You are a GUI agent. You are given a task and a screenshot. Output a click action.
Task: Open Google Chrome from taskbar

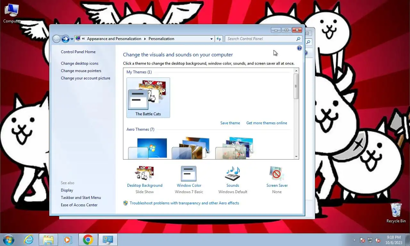pos(88,240)
